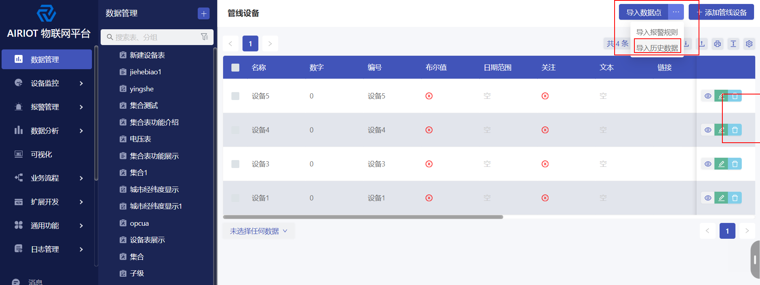Delete the 设备5 row

pyautogui.click(x=735, y=96)
